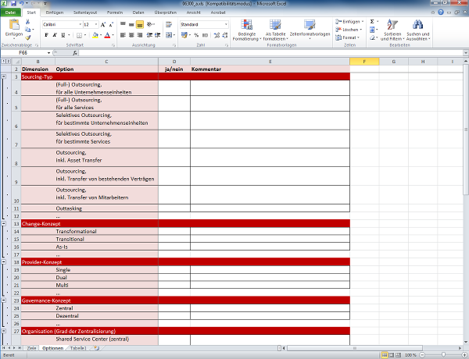The image size is (469, 359).
Task: Open Bedingte Formatierung
Action: click(x=247, y=30)
